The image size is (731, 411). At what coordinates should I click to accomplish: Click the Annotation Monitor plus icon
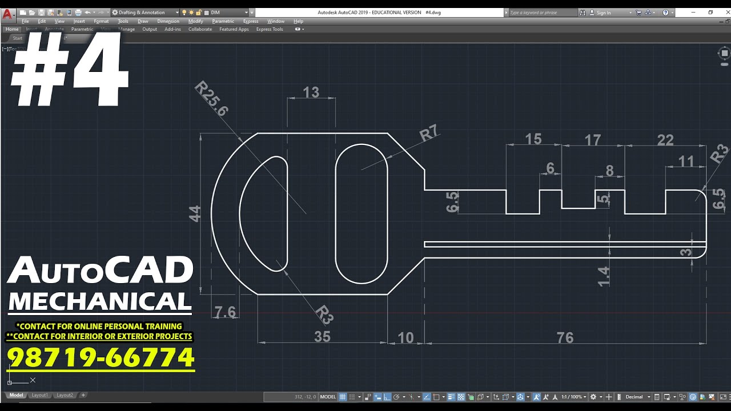click(609, 397)
